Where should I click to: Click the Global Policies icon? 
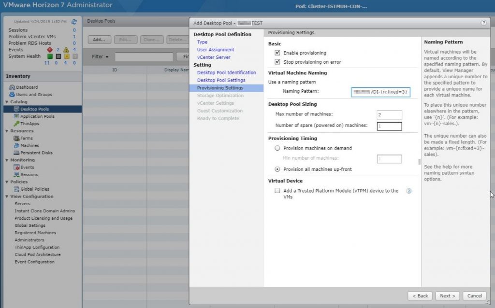(16, 189)
